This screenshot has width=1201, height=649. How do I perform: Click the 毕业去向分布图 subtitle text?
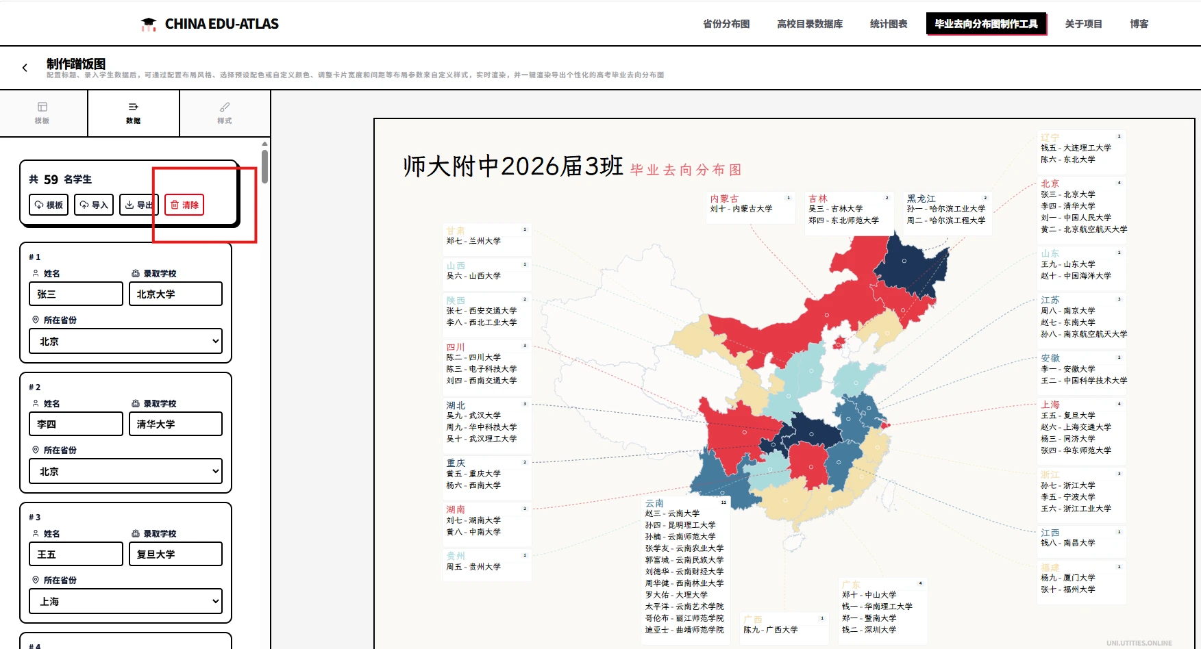tap(686, 170)
